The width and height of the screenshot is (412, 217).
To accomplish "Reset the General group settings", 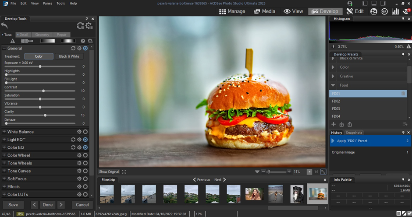I will pos(73,49).
